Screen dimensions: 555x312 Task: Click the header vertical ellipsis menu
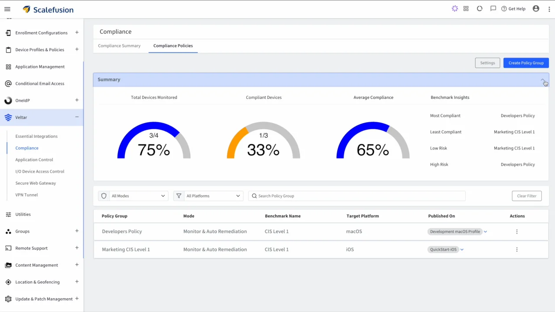click(x=549, y=9)
